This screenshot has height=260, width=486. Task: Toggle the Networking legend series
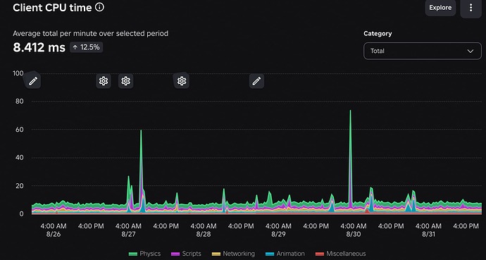(233, 254)
